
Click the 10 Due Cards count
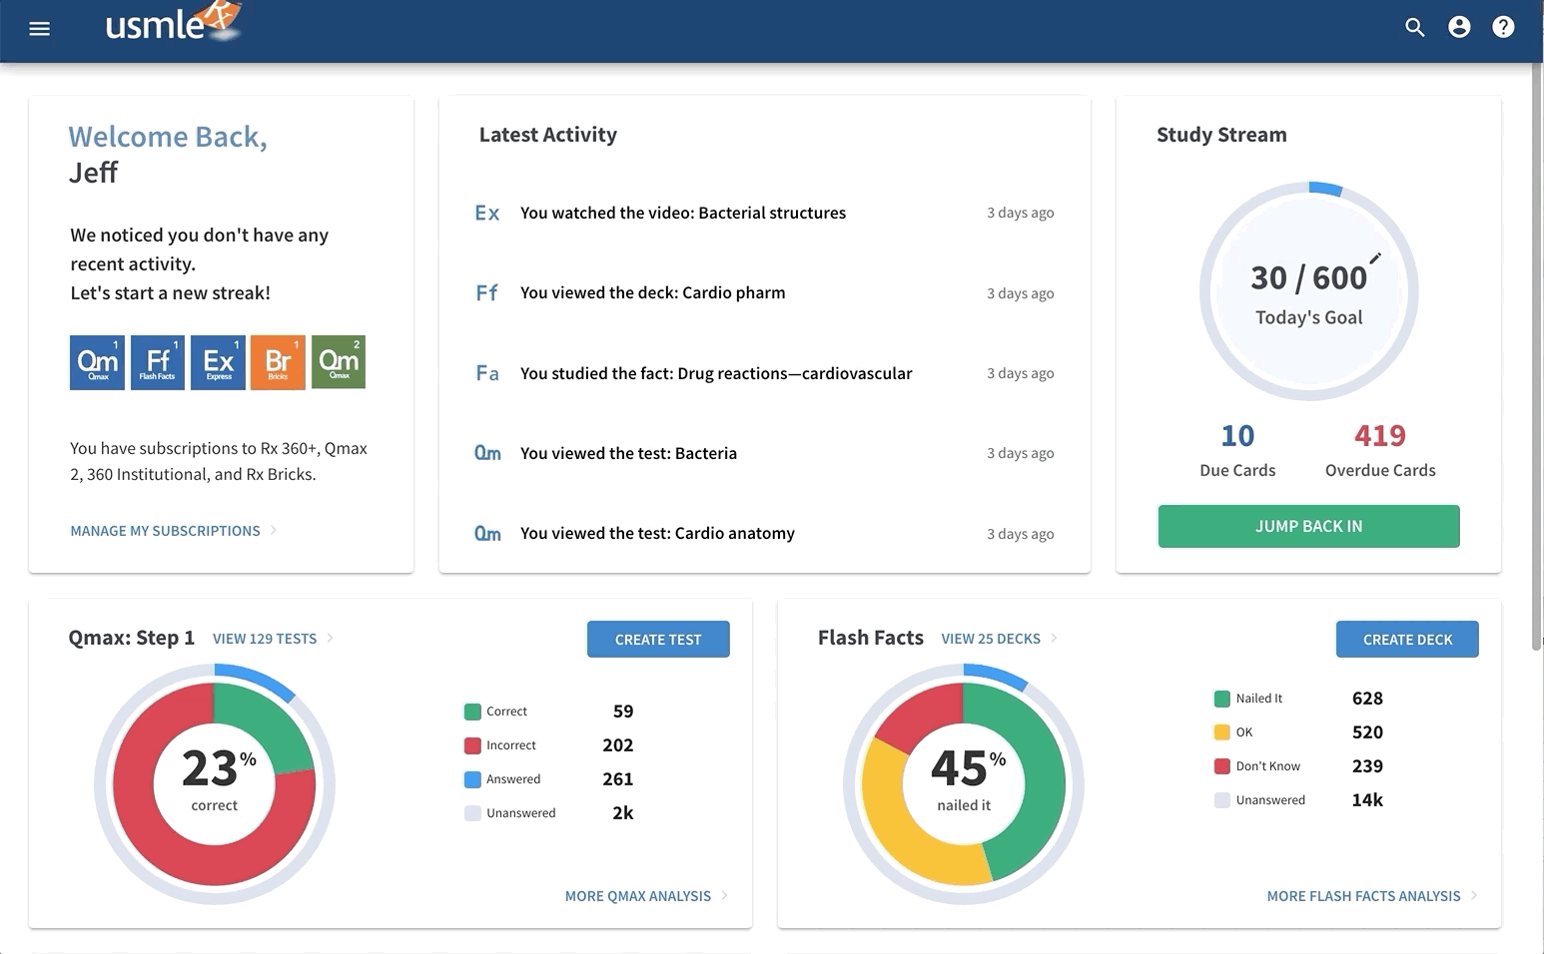[1237, 436]
